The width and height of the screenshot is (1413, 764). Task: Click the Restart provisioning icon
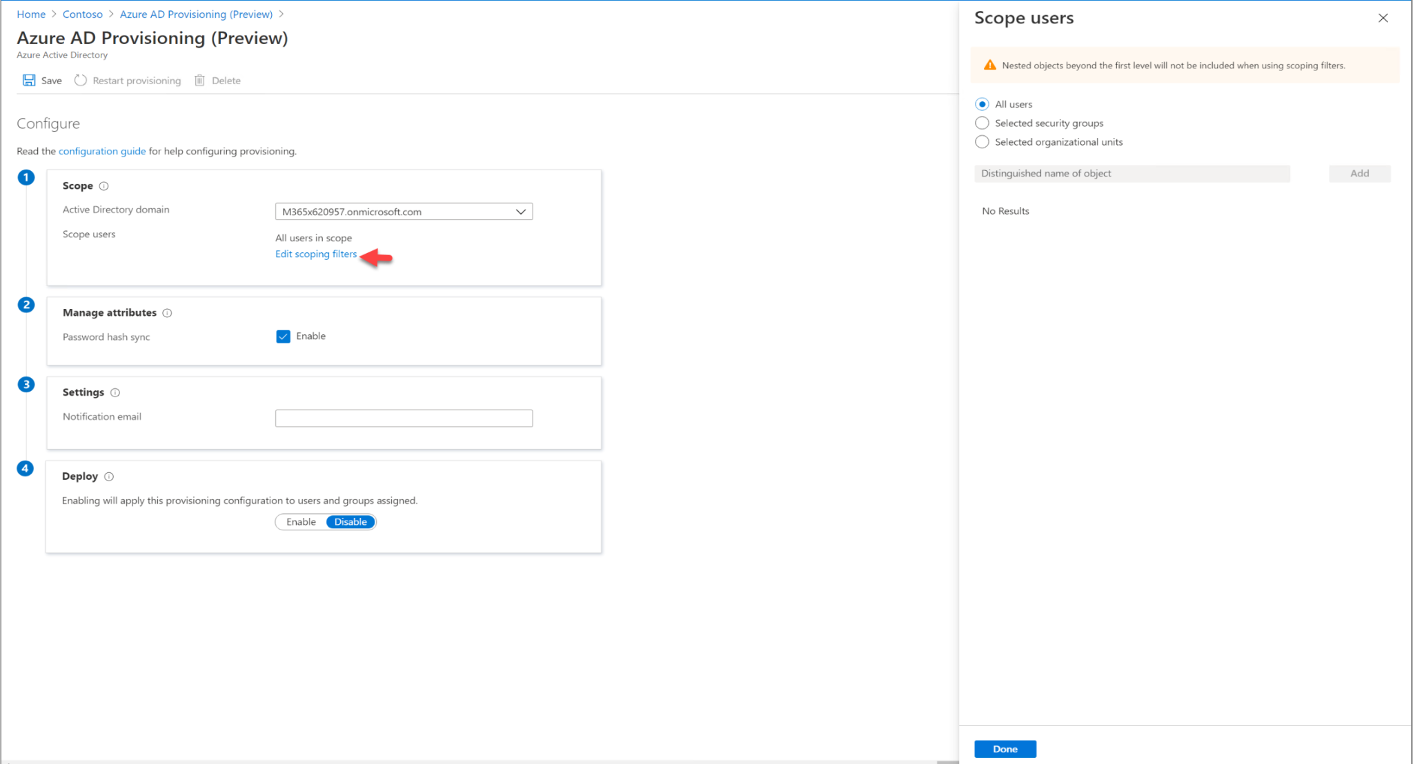tap(80, 80)
